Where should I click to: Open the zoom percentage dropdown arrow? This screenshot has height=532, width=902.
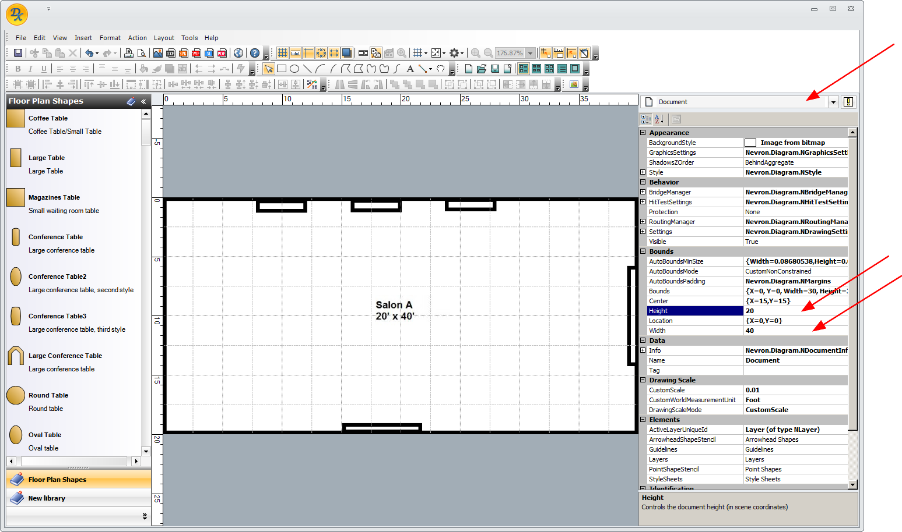click(531, 53)
